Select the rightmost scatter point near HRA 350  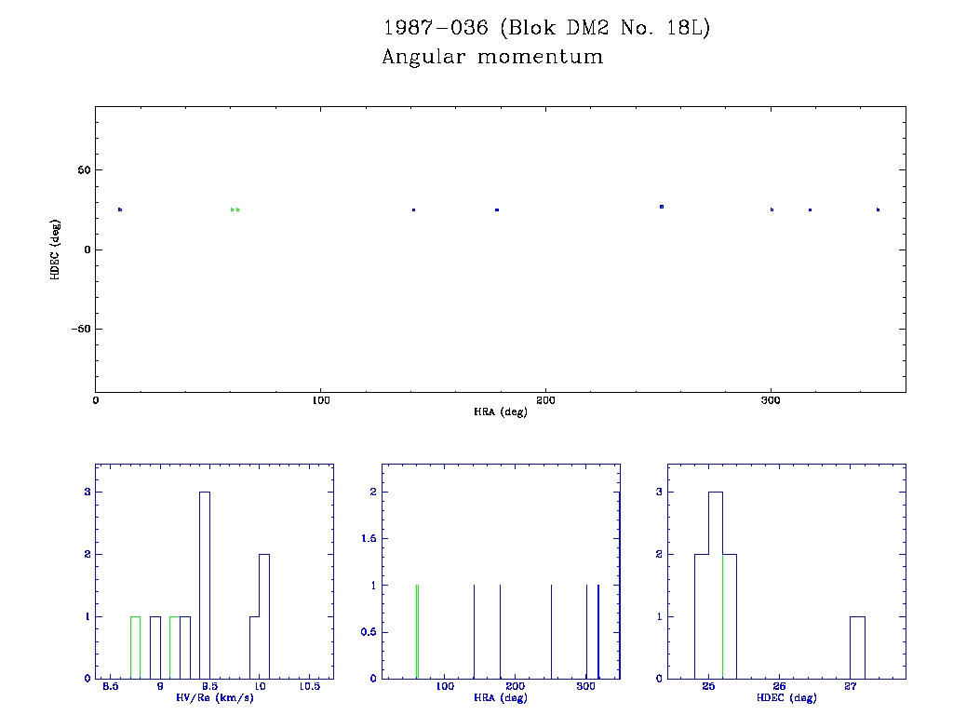[x=878, y=209]
